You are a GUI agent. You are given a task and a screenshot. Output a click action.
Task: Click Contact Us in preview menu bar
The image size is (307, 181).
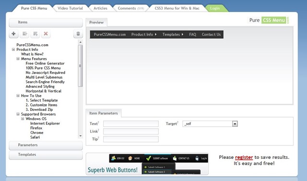(211, 35)
